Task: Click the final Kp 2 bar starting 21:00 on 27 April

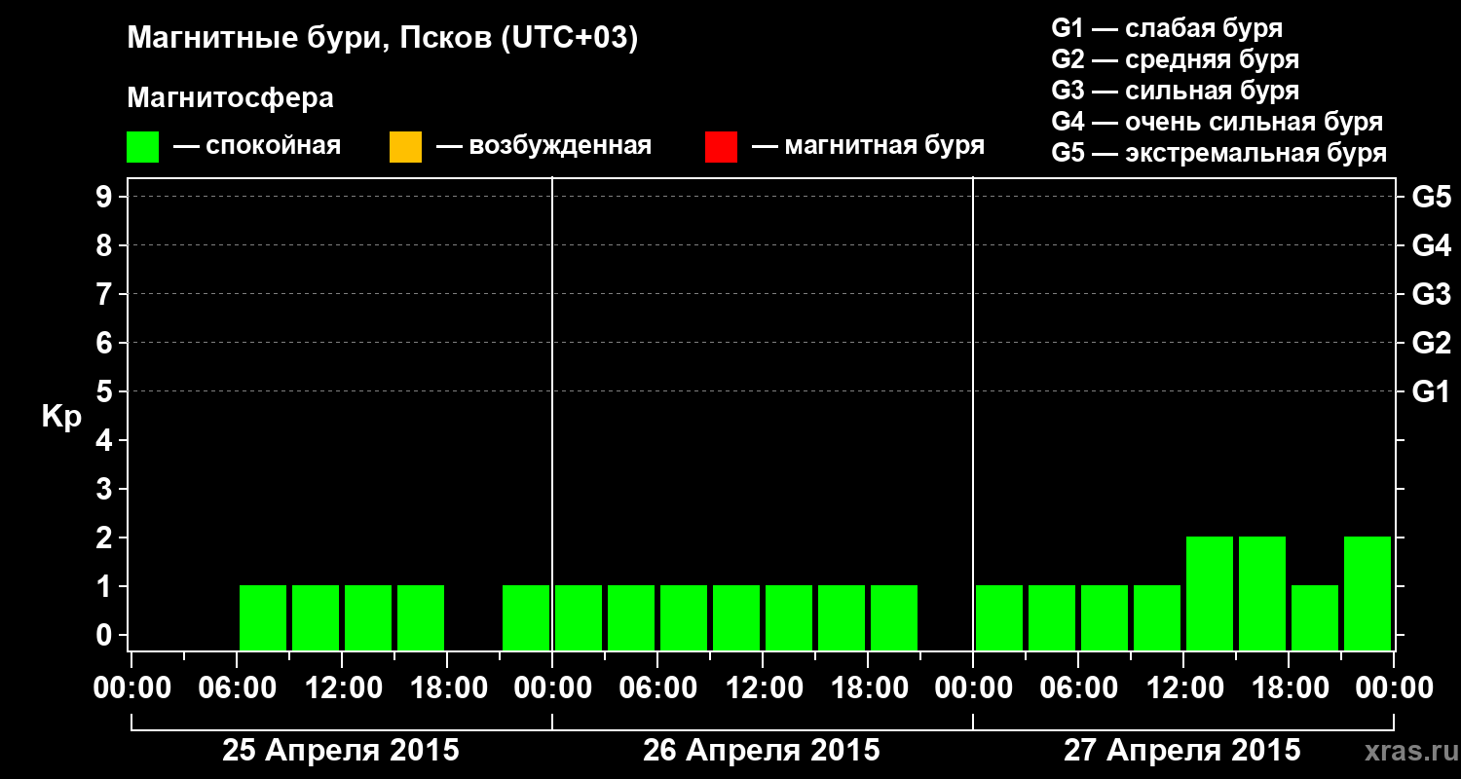Action: pyautogui.click(x=1367, y=593)
